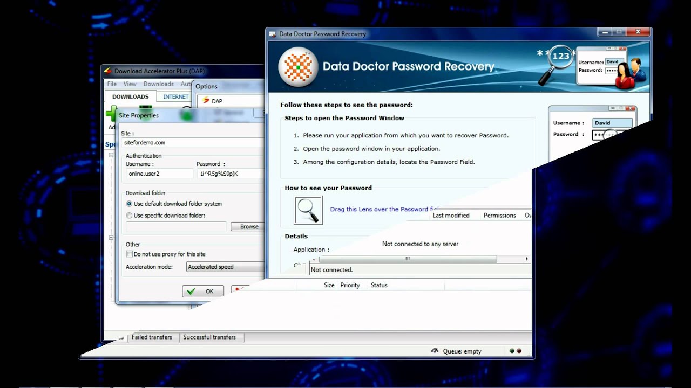
Task: Confirm Site Properties with OK
Action: pyautogui.click(x=204, y=292)
